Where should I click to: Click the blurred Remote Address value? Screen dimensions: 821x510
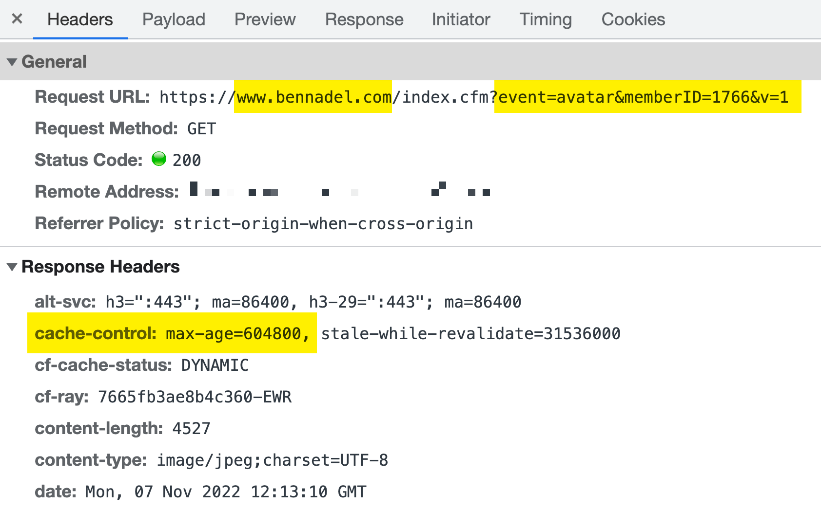(x=340, y=192)
